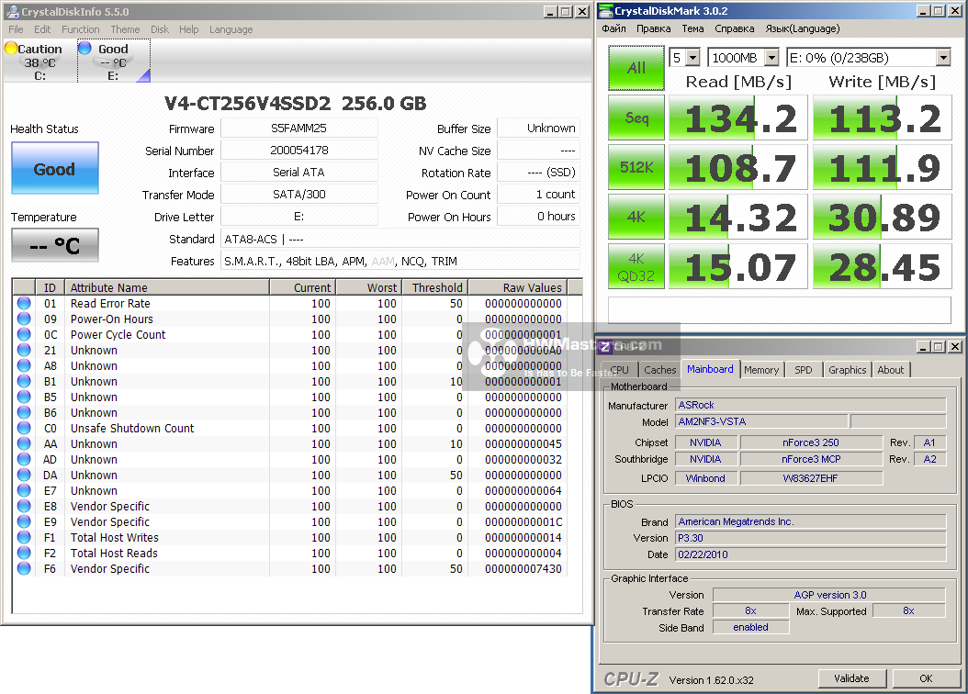Image resolution: width=968 pixels, height=694 pixels.
Task: Click the status circle for attribute ID B5
Action: tap(24, 397)
